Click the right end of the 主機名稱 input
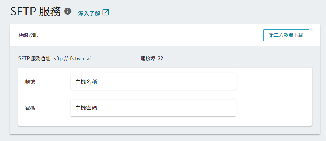 231,81
